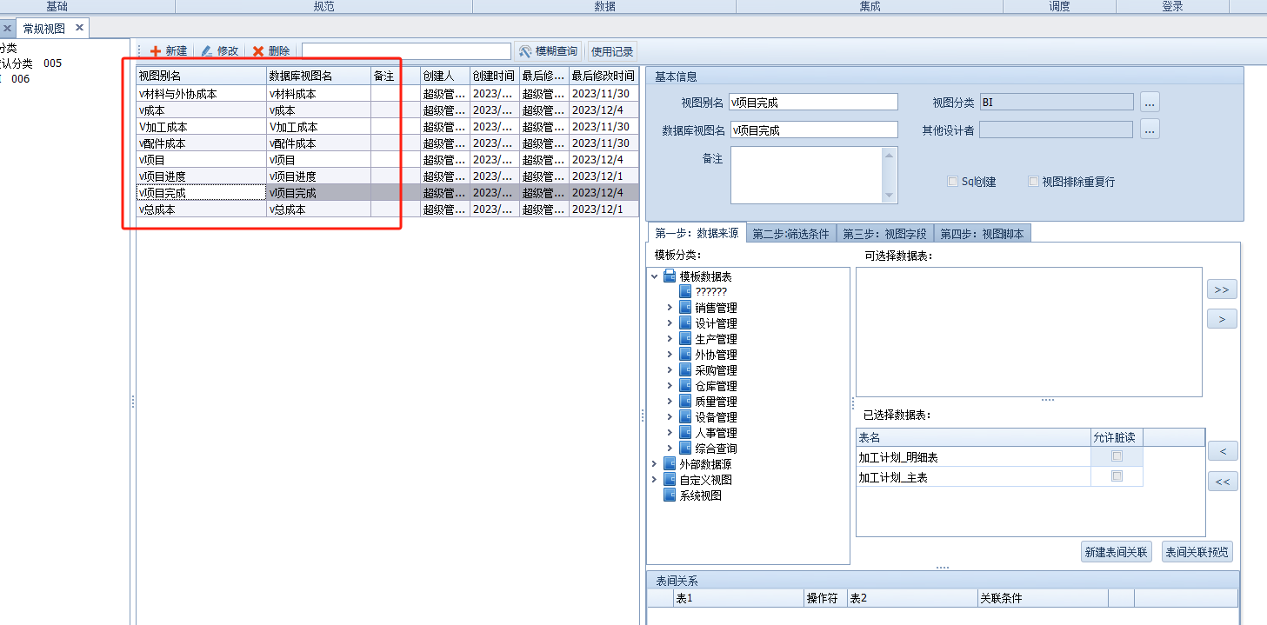Open the 第四步:视图脚本 tab
The height and width of the screenshot is (625, 1267).
(x=982, y=234)
